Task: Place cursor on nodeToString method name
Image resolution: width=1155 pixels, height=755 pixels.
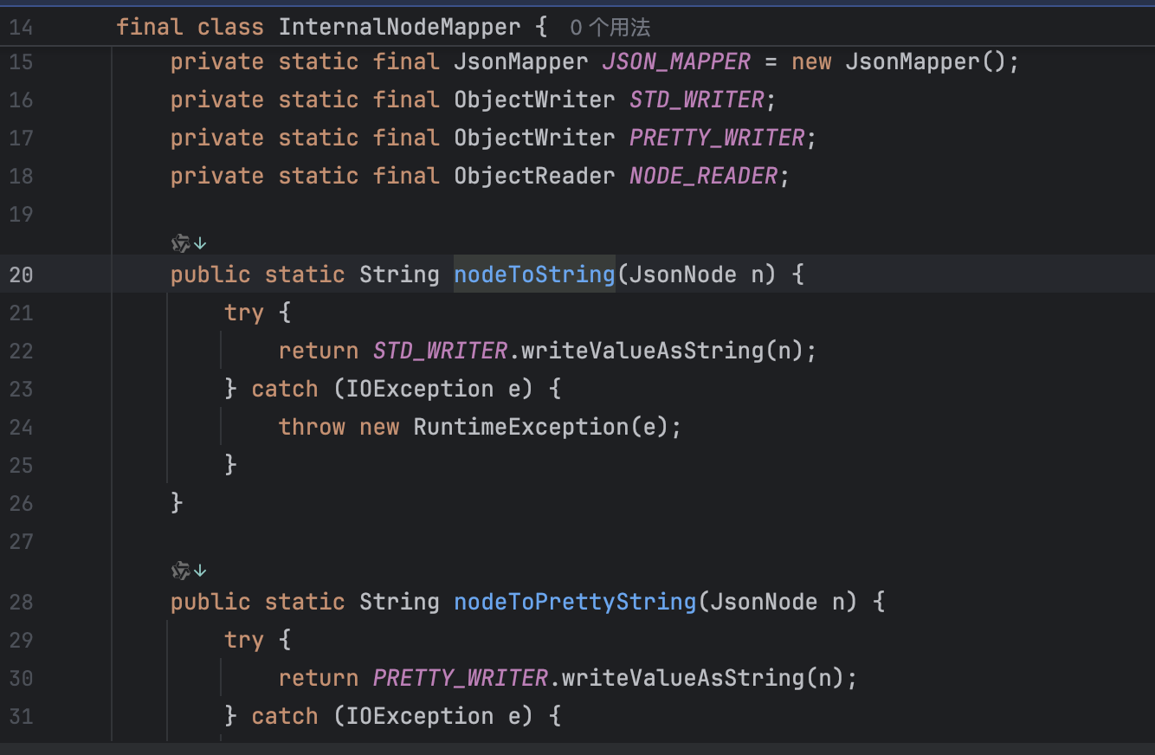Action: (534, 274)
